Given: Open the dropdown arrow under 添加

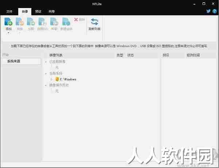Looking at the screenshot, I should (8, 33).
